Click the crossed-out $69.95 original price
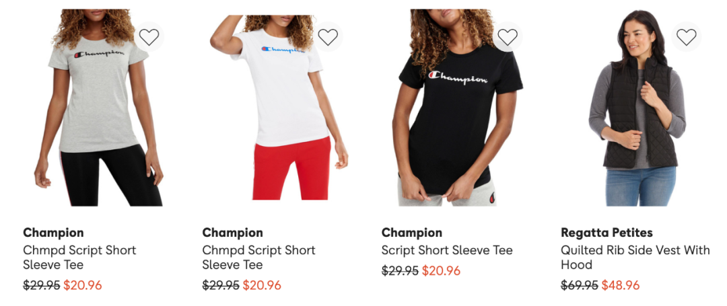 pos(580,285)
